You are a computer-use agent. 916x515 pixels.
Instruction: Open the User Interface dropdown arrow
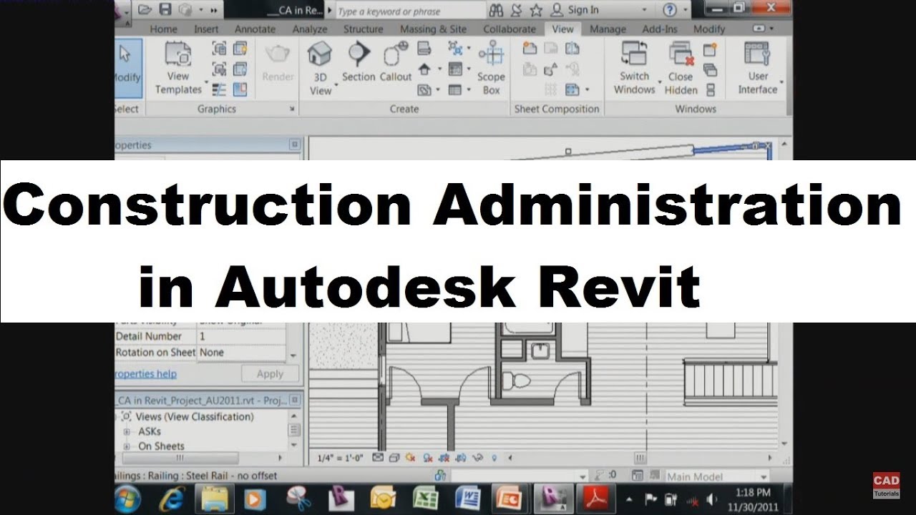(x=781, y=82)
